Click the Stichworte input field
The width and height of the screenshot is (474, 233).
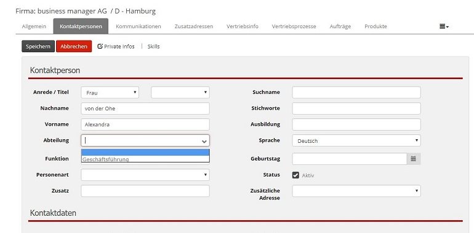click(356, 109)
